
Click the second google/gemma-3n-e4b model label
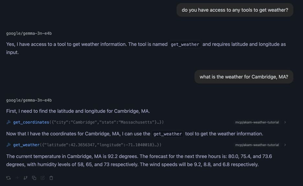(x=29, y=100)
